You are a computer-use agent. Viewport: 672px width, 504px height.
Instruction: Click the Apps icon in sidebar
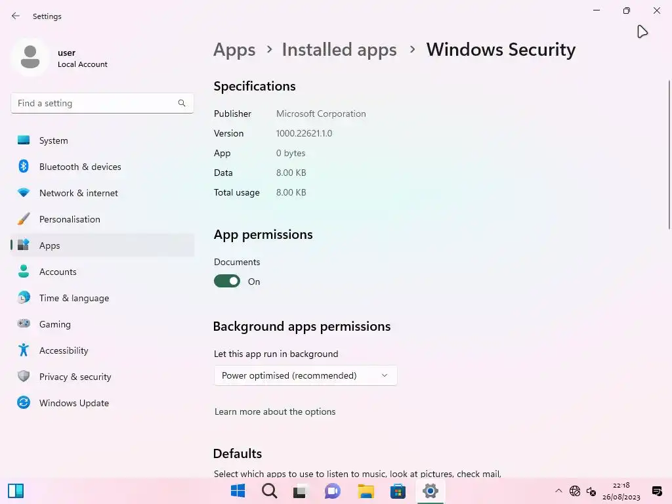tap(24, 245)
